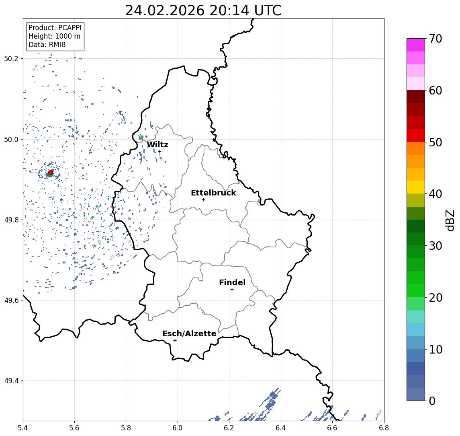Image resolution: width=460 pixels, height=436 pixels.
Task: Click the Esch/Alzette station cross marker
Action: pos(175,341)
